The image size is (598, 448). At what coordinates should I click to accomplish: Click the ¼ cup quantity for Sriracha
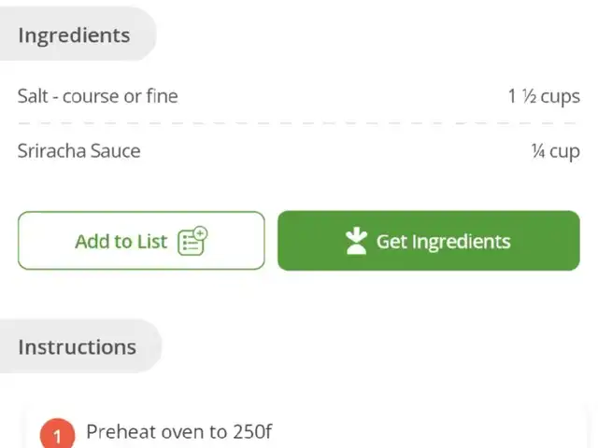pos(555,151)
